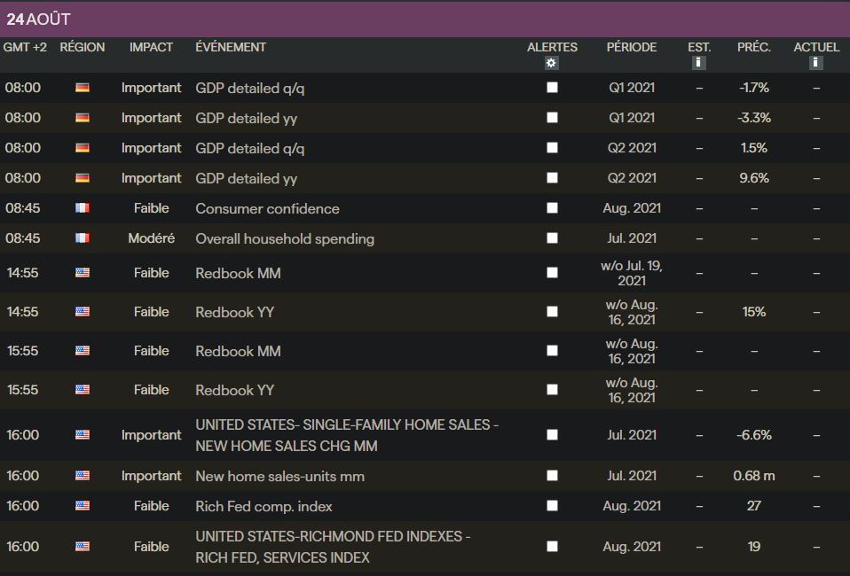Click French flag beside Consumer confidence

(x=83, y=208)
